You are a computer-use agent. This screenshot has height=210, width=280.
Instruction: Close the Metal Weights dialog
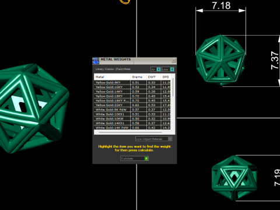click(x=174, y=61)
